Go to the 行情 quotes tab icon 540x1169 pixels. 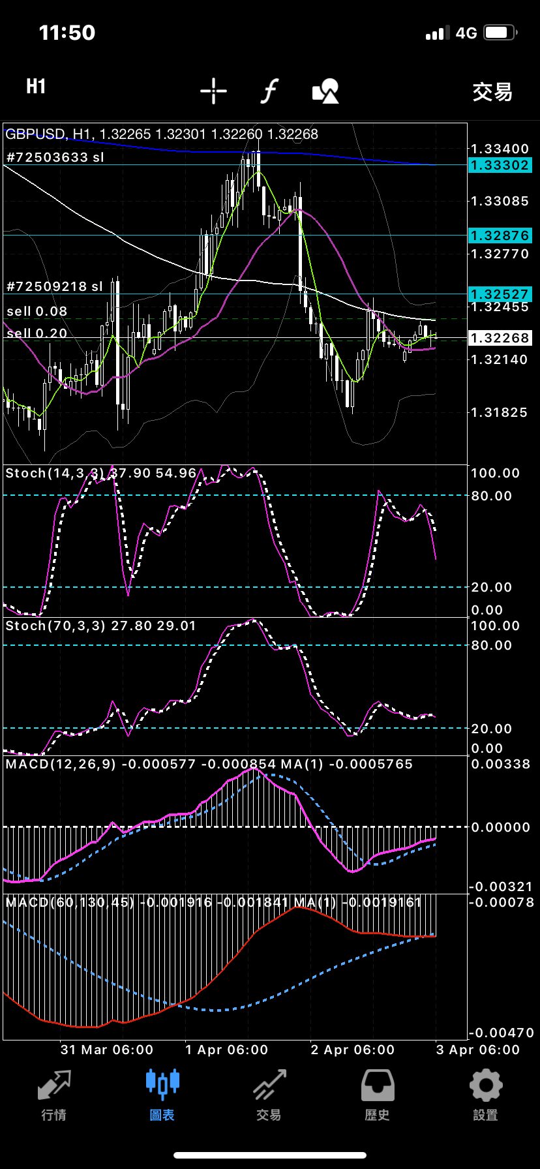coord(54,1086)
